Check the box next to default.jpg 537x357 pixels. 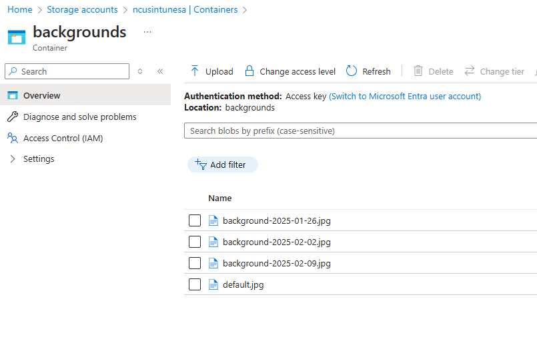195,284
